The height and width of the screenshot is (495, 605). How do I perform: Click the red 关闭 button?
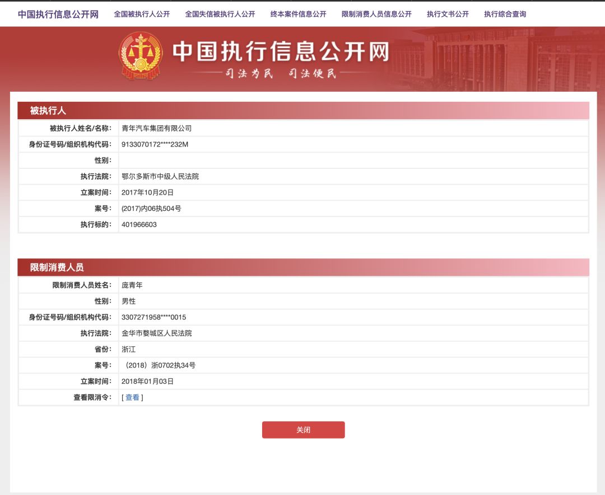pyautogui.click(x=303, y=430)
